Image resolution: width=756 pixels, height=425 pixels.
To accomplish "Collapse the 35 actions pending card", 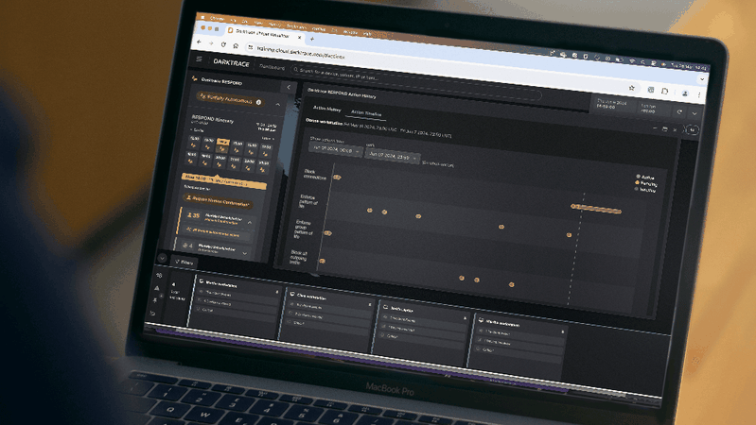I will (250, 222).
